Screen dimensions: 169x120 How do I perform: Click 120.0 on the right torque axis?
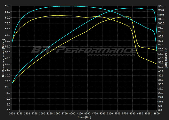click(161, 6)
